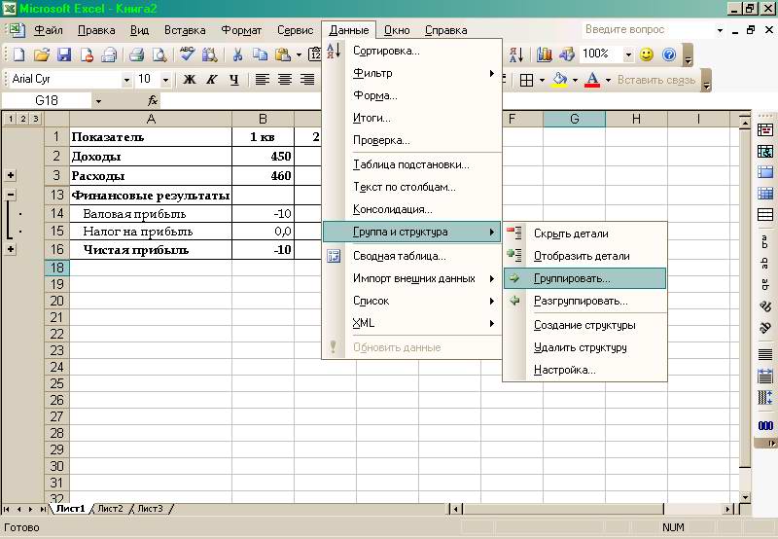Viewport: 778px width, 539px height.
Task: Show outline level 1 rows
Action: tap(11, 119)
